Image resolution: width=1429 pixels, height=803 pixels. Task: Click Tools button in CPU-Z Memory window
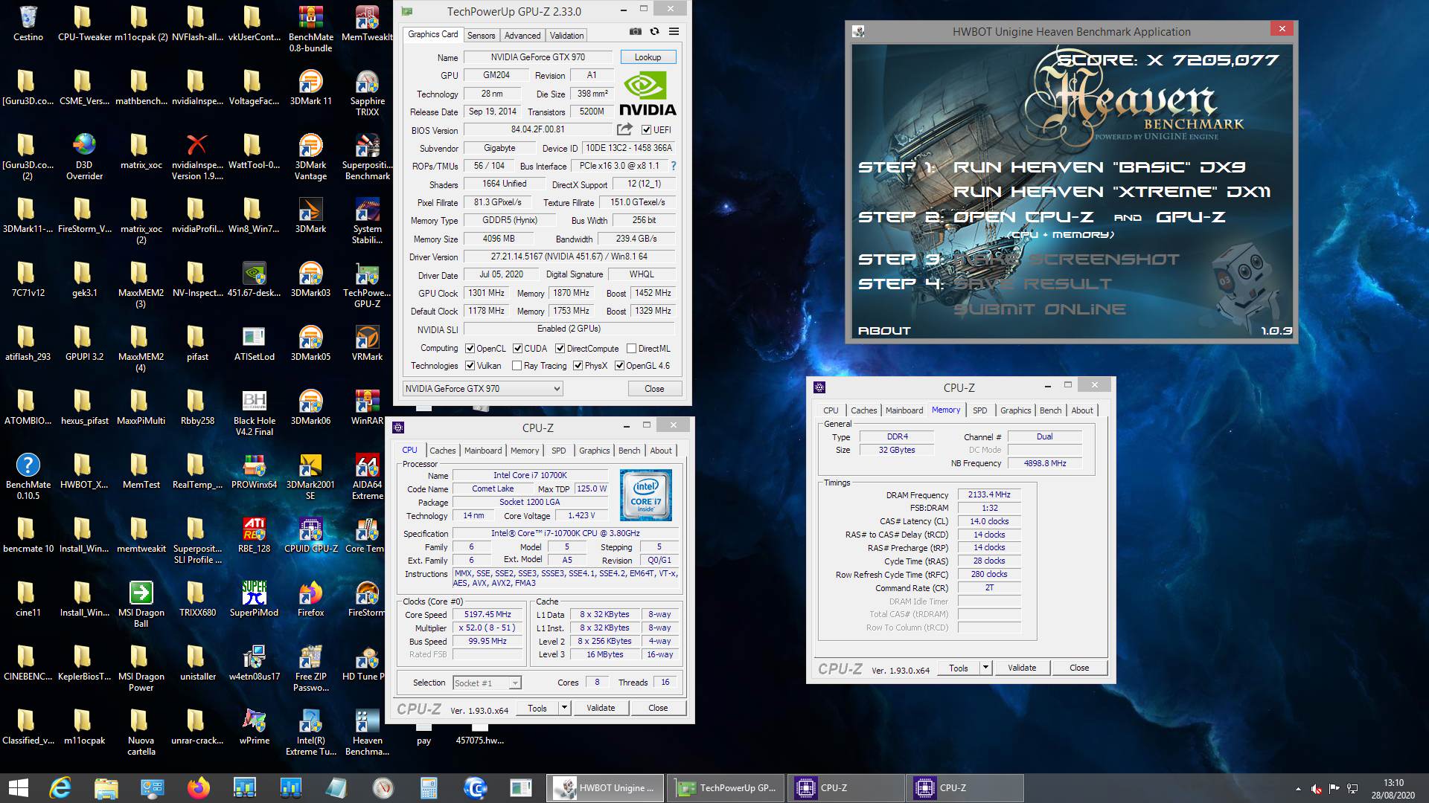point(959,668)
